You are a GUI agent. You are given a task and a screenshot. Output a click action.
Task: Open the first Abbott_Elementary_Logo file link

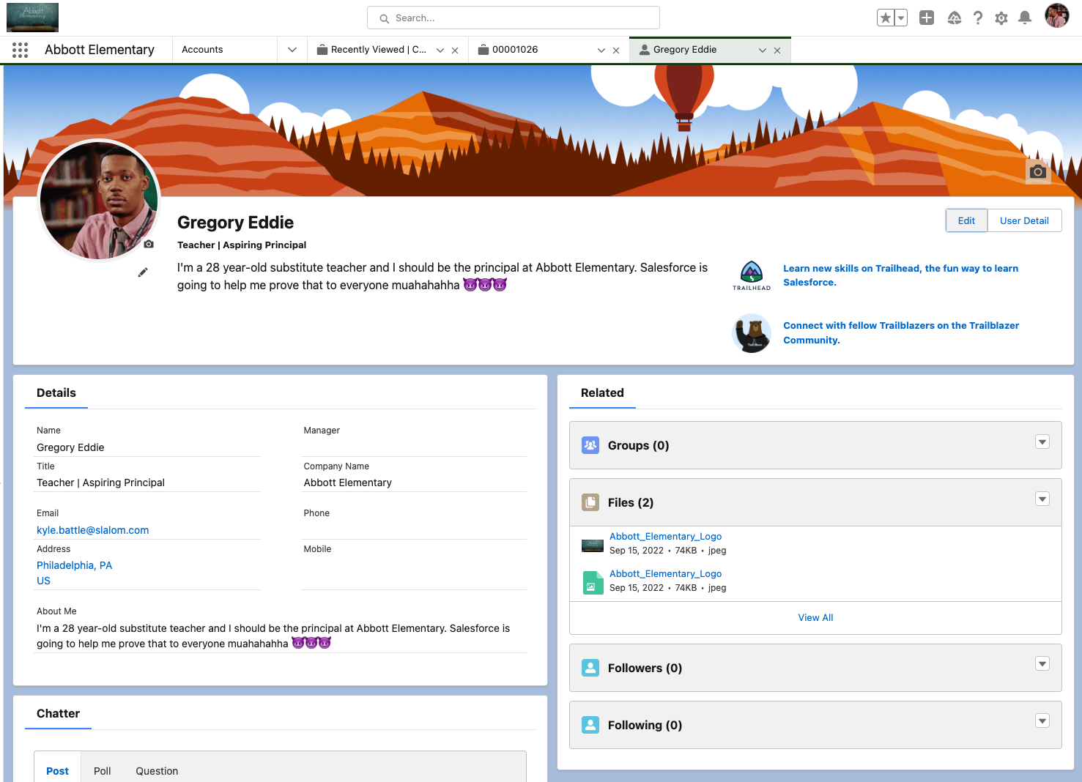[x=666, y=537]
